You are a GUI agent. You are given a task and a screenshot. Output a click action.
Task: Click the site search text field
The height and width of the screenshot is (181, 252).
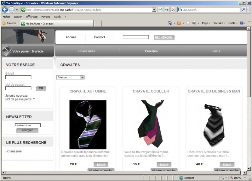tap(136, 37)
